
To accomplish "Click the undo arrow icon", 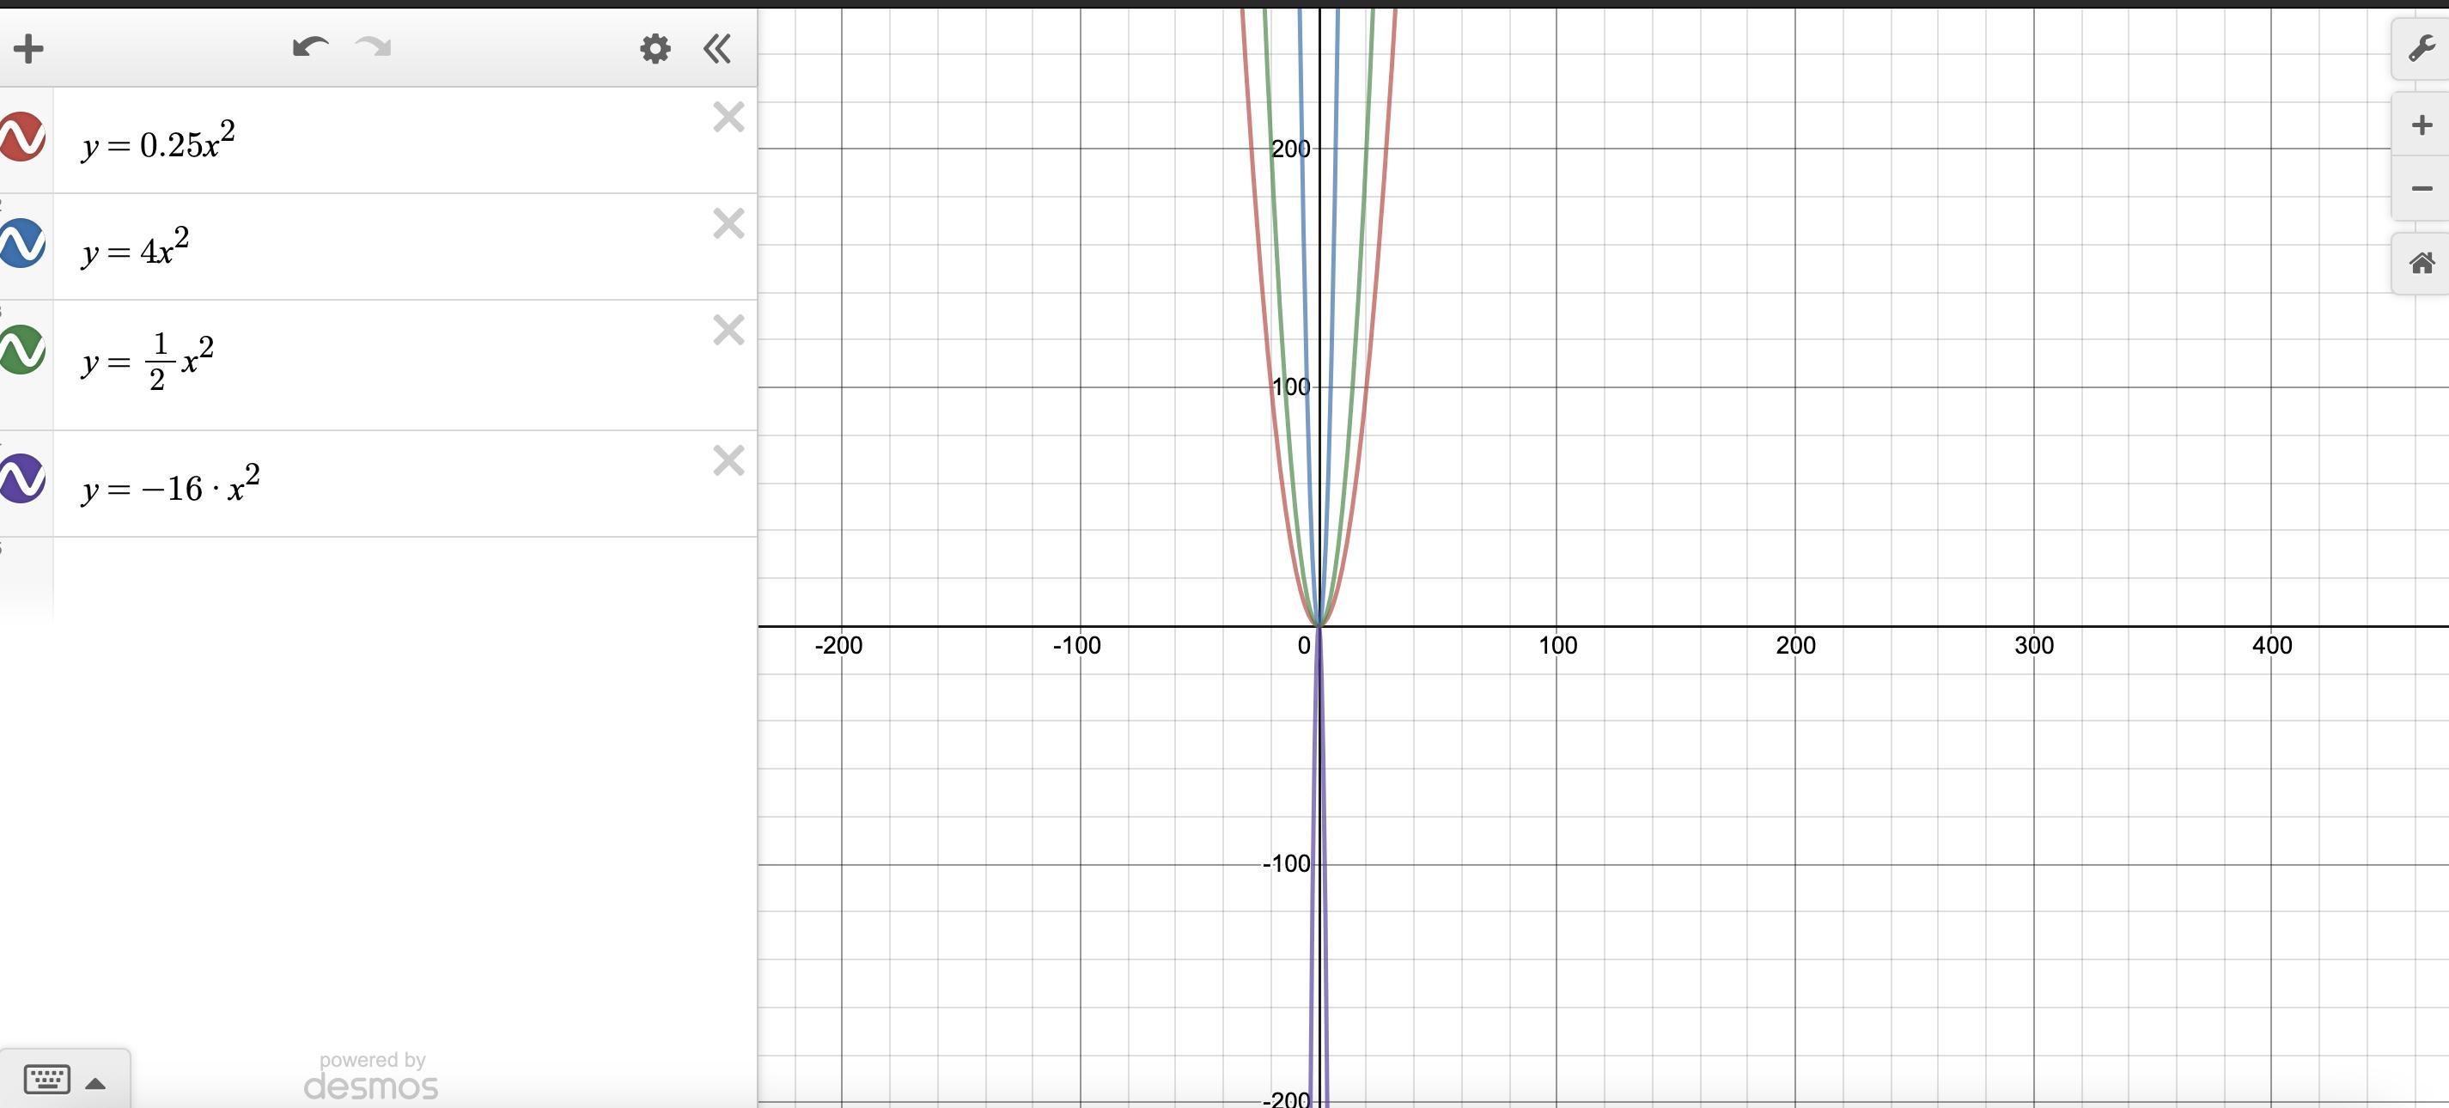I will [x=310, y=46].
